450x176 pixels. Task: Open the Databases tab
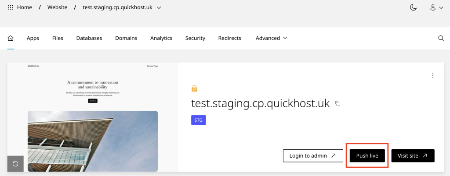pos(89,38)
